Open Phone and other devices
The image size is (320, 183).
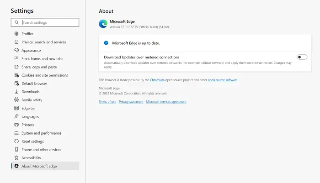coord(45,150)
